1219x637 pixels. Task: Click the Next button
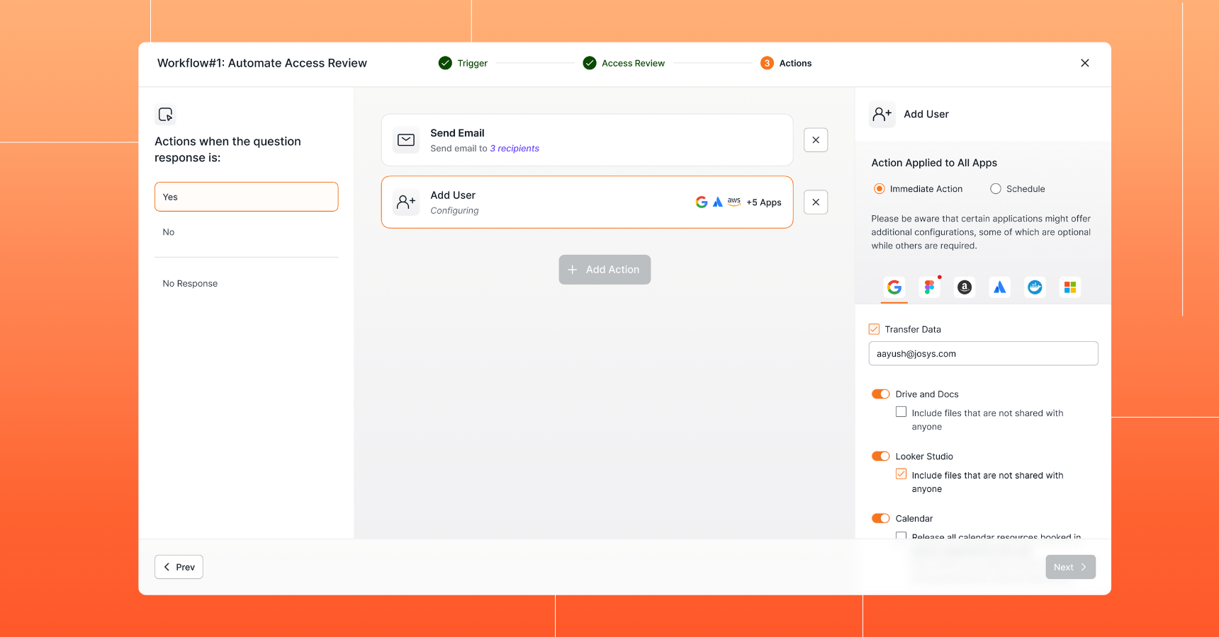(x=1070, y=567)
